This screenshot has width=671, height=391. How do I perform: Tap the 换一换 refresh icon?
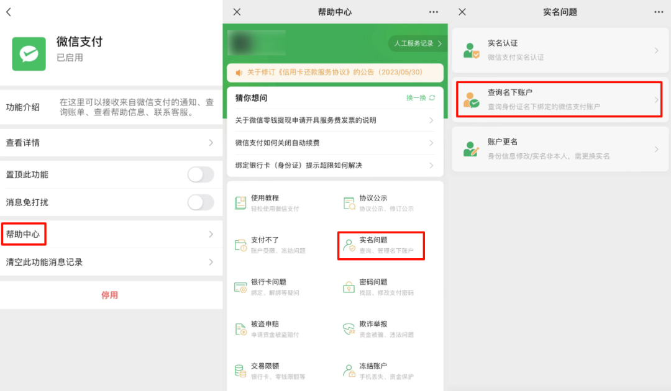tap(432, 98)
